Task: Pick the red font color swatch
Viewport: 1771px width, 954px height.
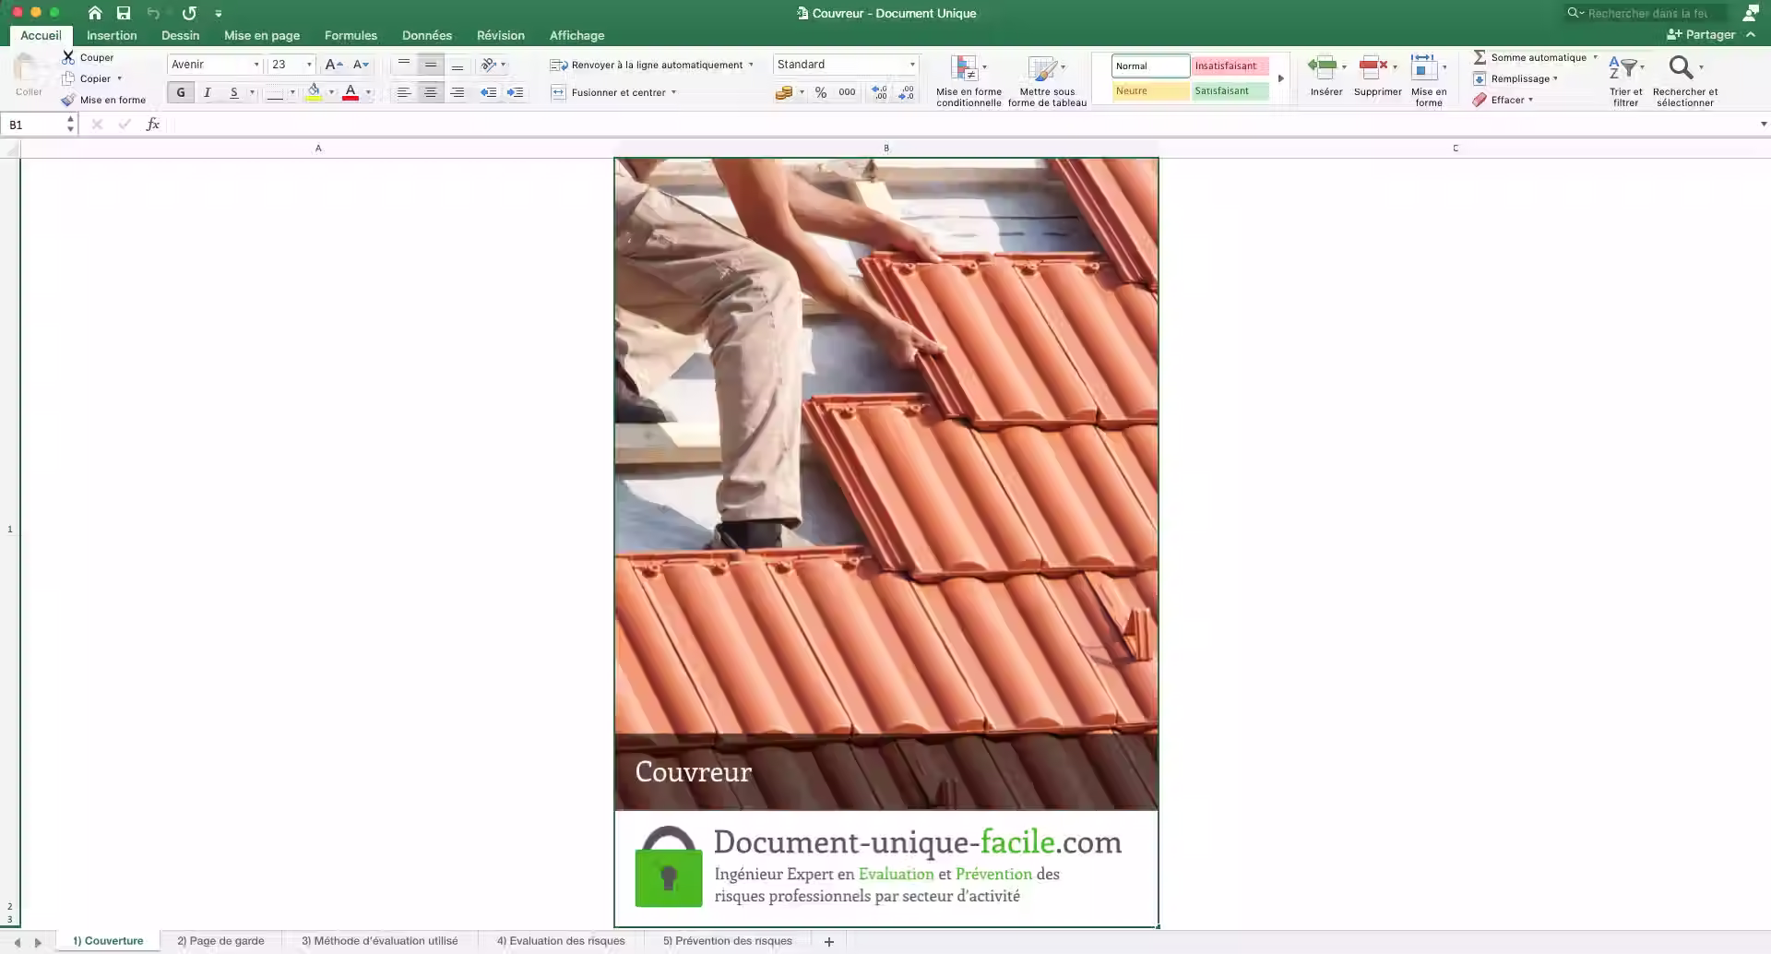Action: (x=351, y=92)
